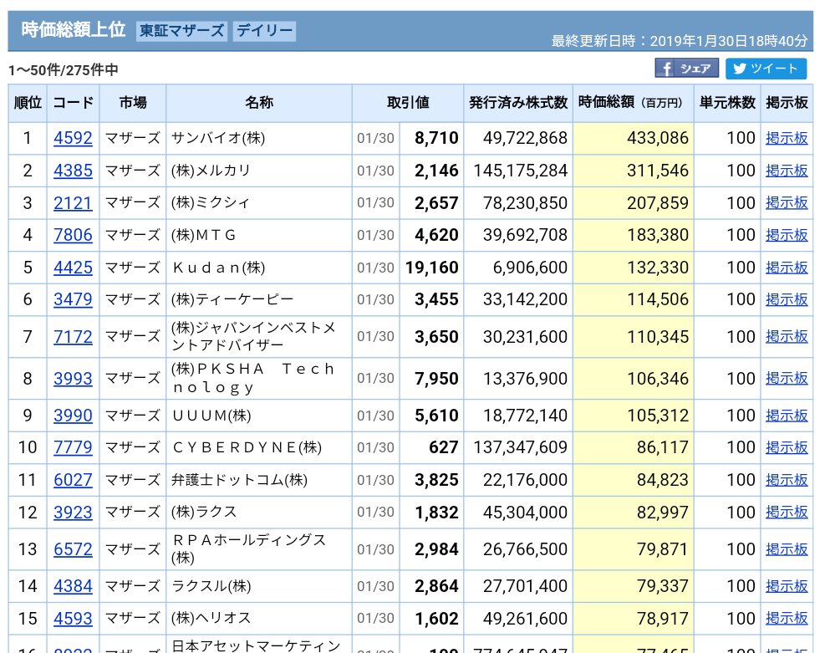The width and height of the screenshot is (830, 653).
Task: Open stock code 7779 link
Action: 73,447
